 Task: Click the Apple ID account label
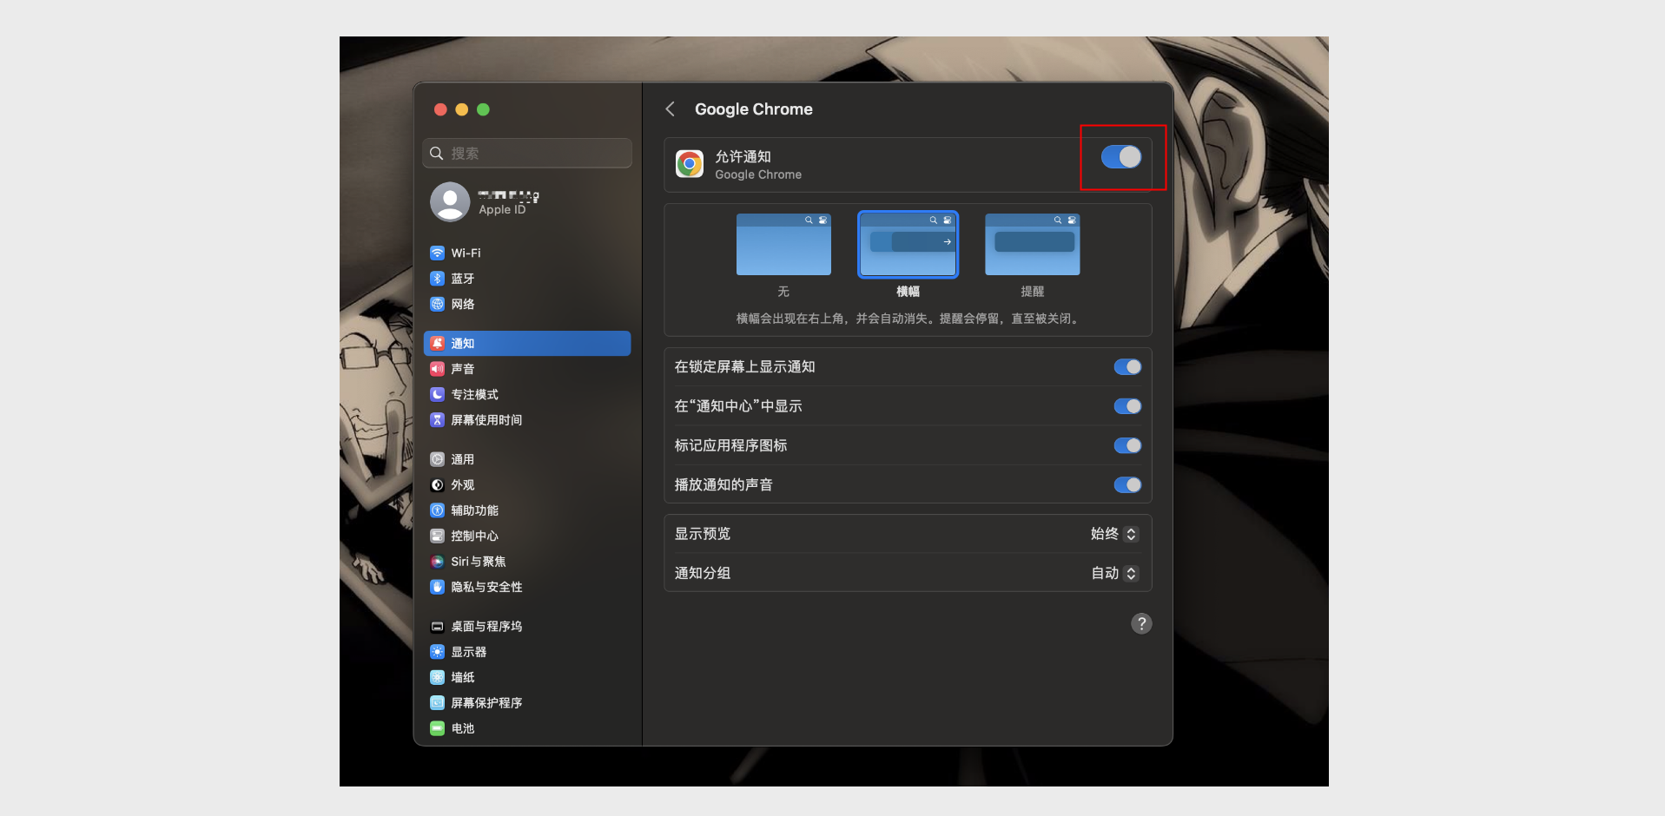pos(502,210)
